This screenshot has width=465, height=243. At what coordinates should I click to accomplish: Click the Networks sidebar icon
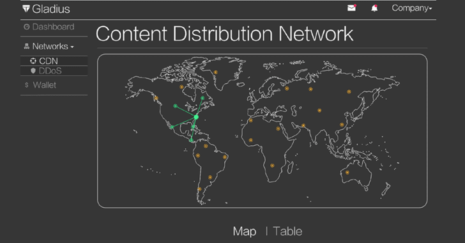click(27, 46)
